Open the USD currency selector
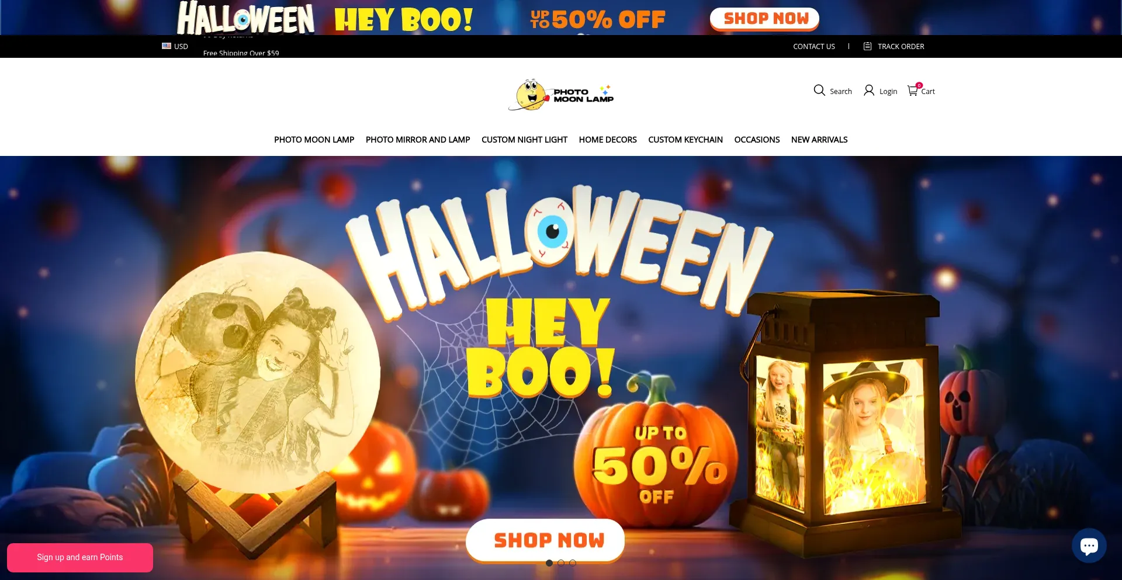Image resolution: width=1122 pixels, height=580 pixels. pyautogui.click(x=175, y=46)
